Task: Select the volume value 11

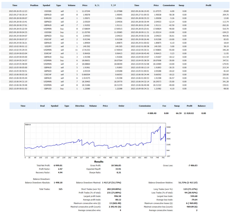Action: pyautogui.click(x=77, y=50)
